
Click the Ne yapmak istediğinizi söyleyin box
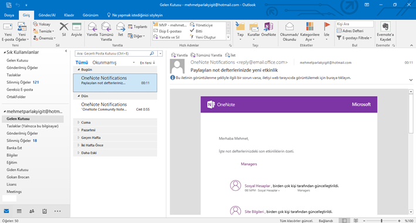point(135,15)
